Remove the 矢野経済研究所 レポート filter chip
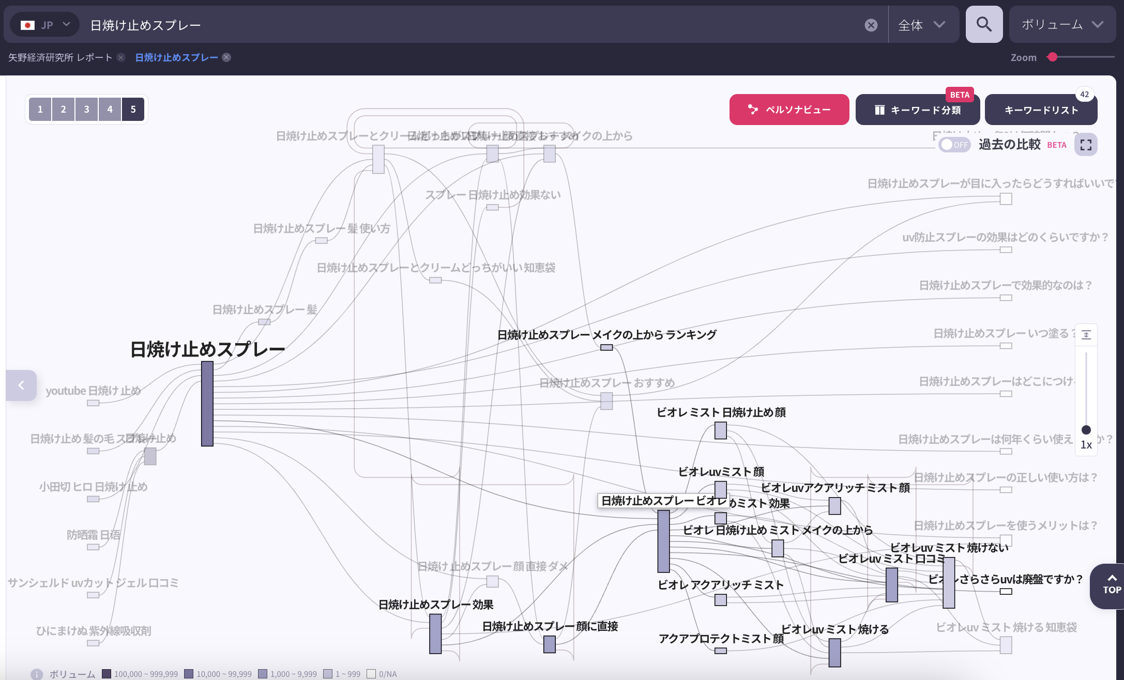The width and height of the screenshot is (1124, 680). [120, 57]
